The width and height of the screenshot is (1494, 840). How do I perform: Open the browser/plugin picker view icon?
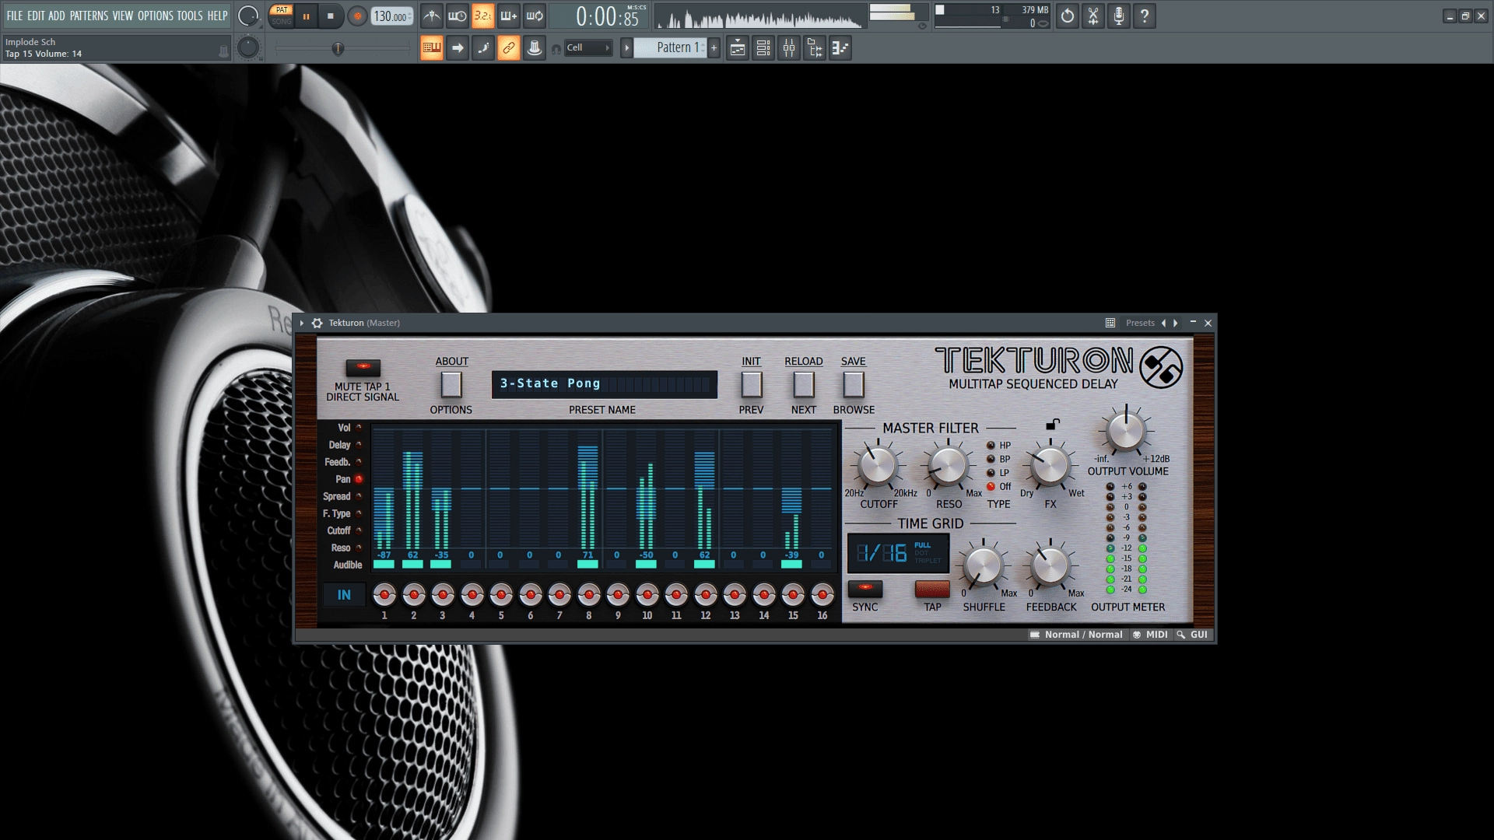pos(815,48)
